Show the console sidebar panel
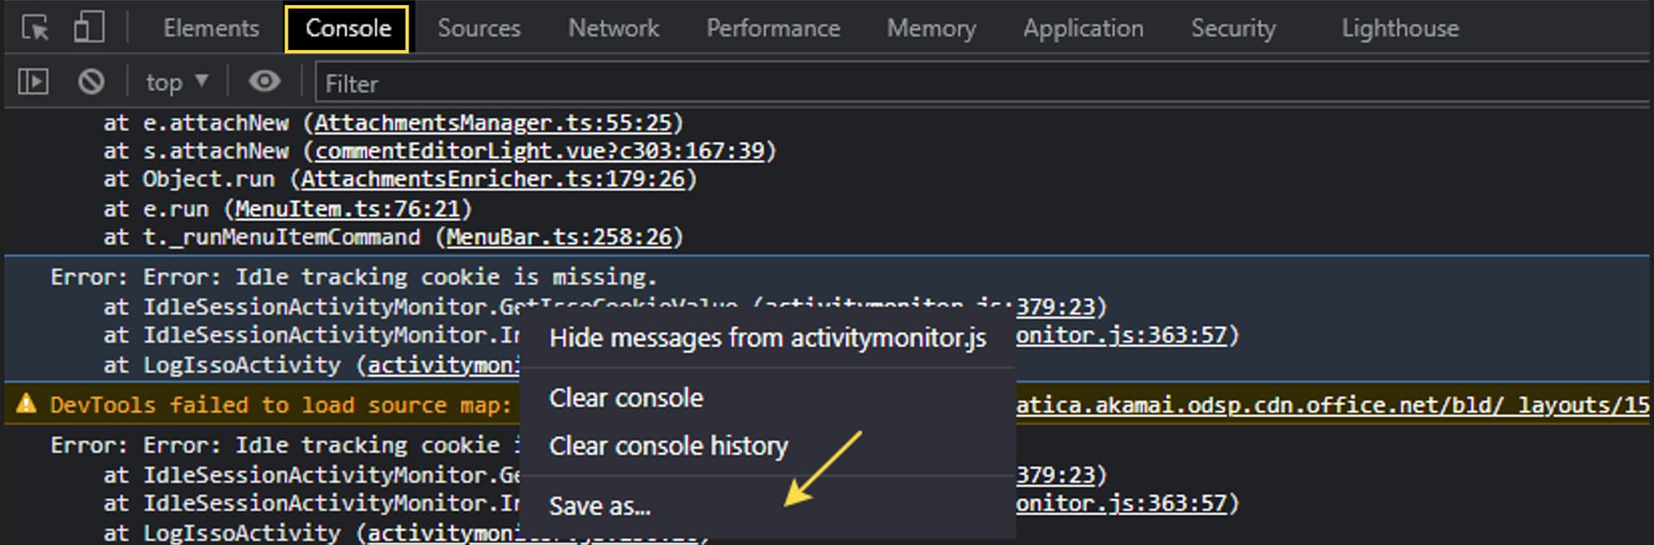The height and width of the screenshot is (545, 1654). [34, 83]
